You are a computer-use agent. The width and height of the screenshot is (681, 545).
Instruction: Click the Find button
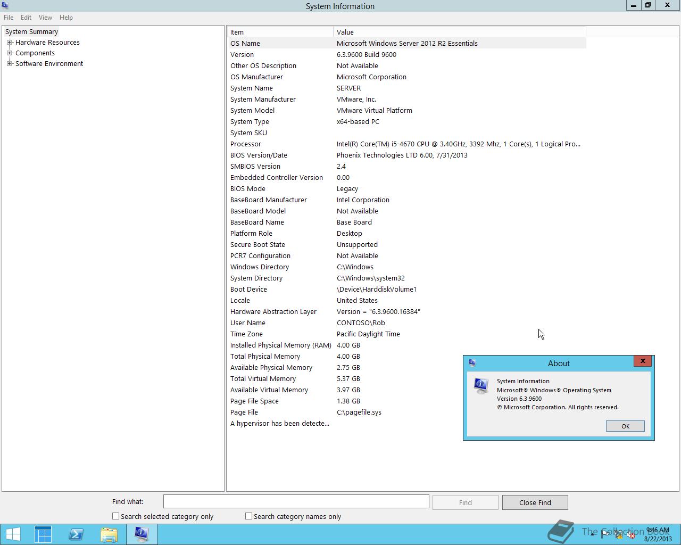466,502
